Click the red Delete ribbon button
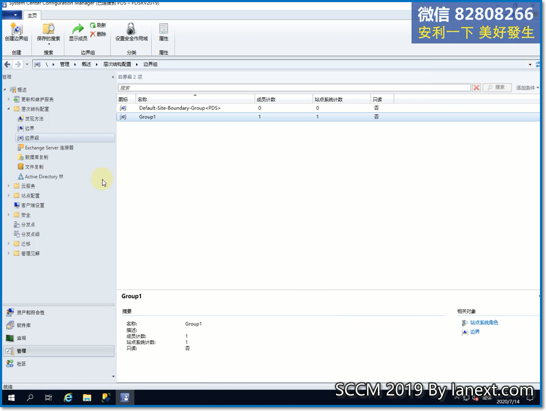 click(98, 34)
